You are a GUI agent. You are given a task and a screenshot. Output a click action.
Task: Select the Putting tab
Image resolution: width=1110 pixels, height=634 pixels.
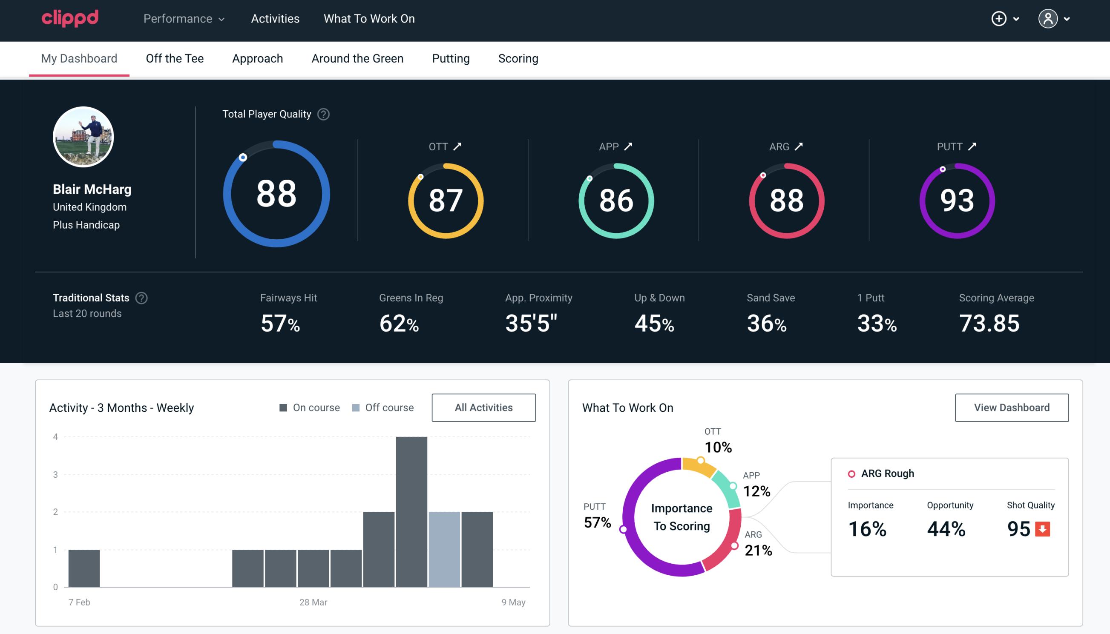pos(450,58)
